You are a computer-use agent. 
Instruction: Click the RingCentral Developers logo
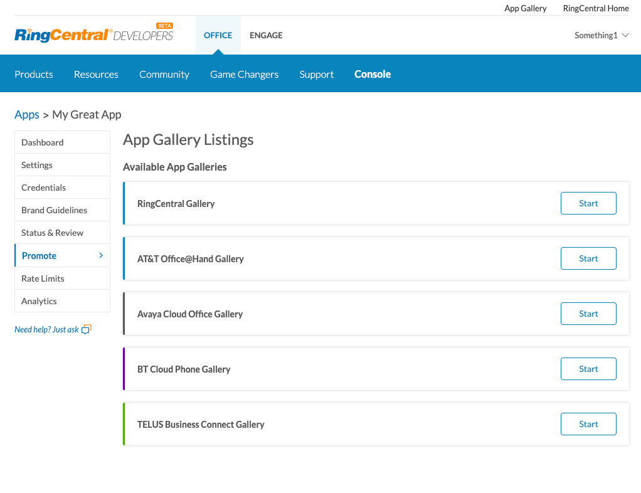click(x=93, y=33)
